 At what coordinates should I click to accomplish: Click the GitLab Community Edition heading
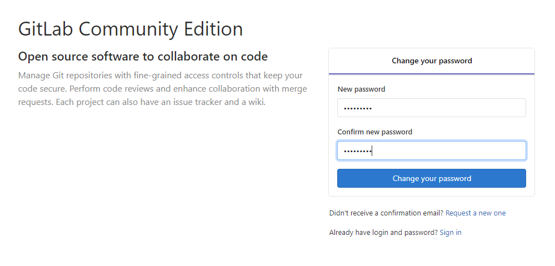click(131, 29)
